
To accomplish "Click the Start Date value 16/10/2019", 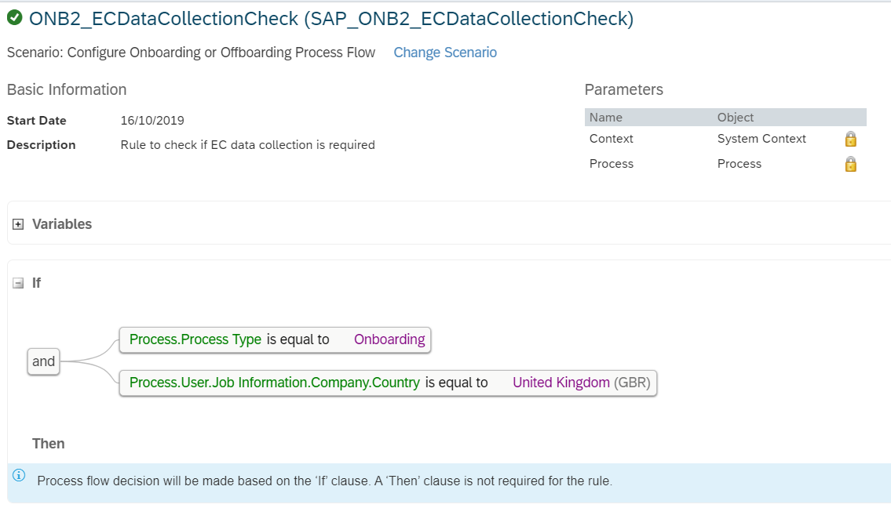I will point(152,120).
